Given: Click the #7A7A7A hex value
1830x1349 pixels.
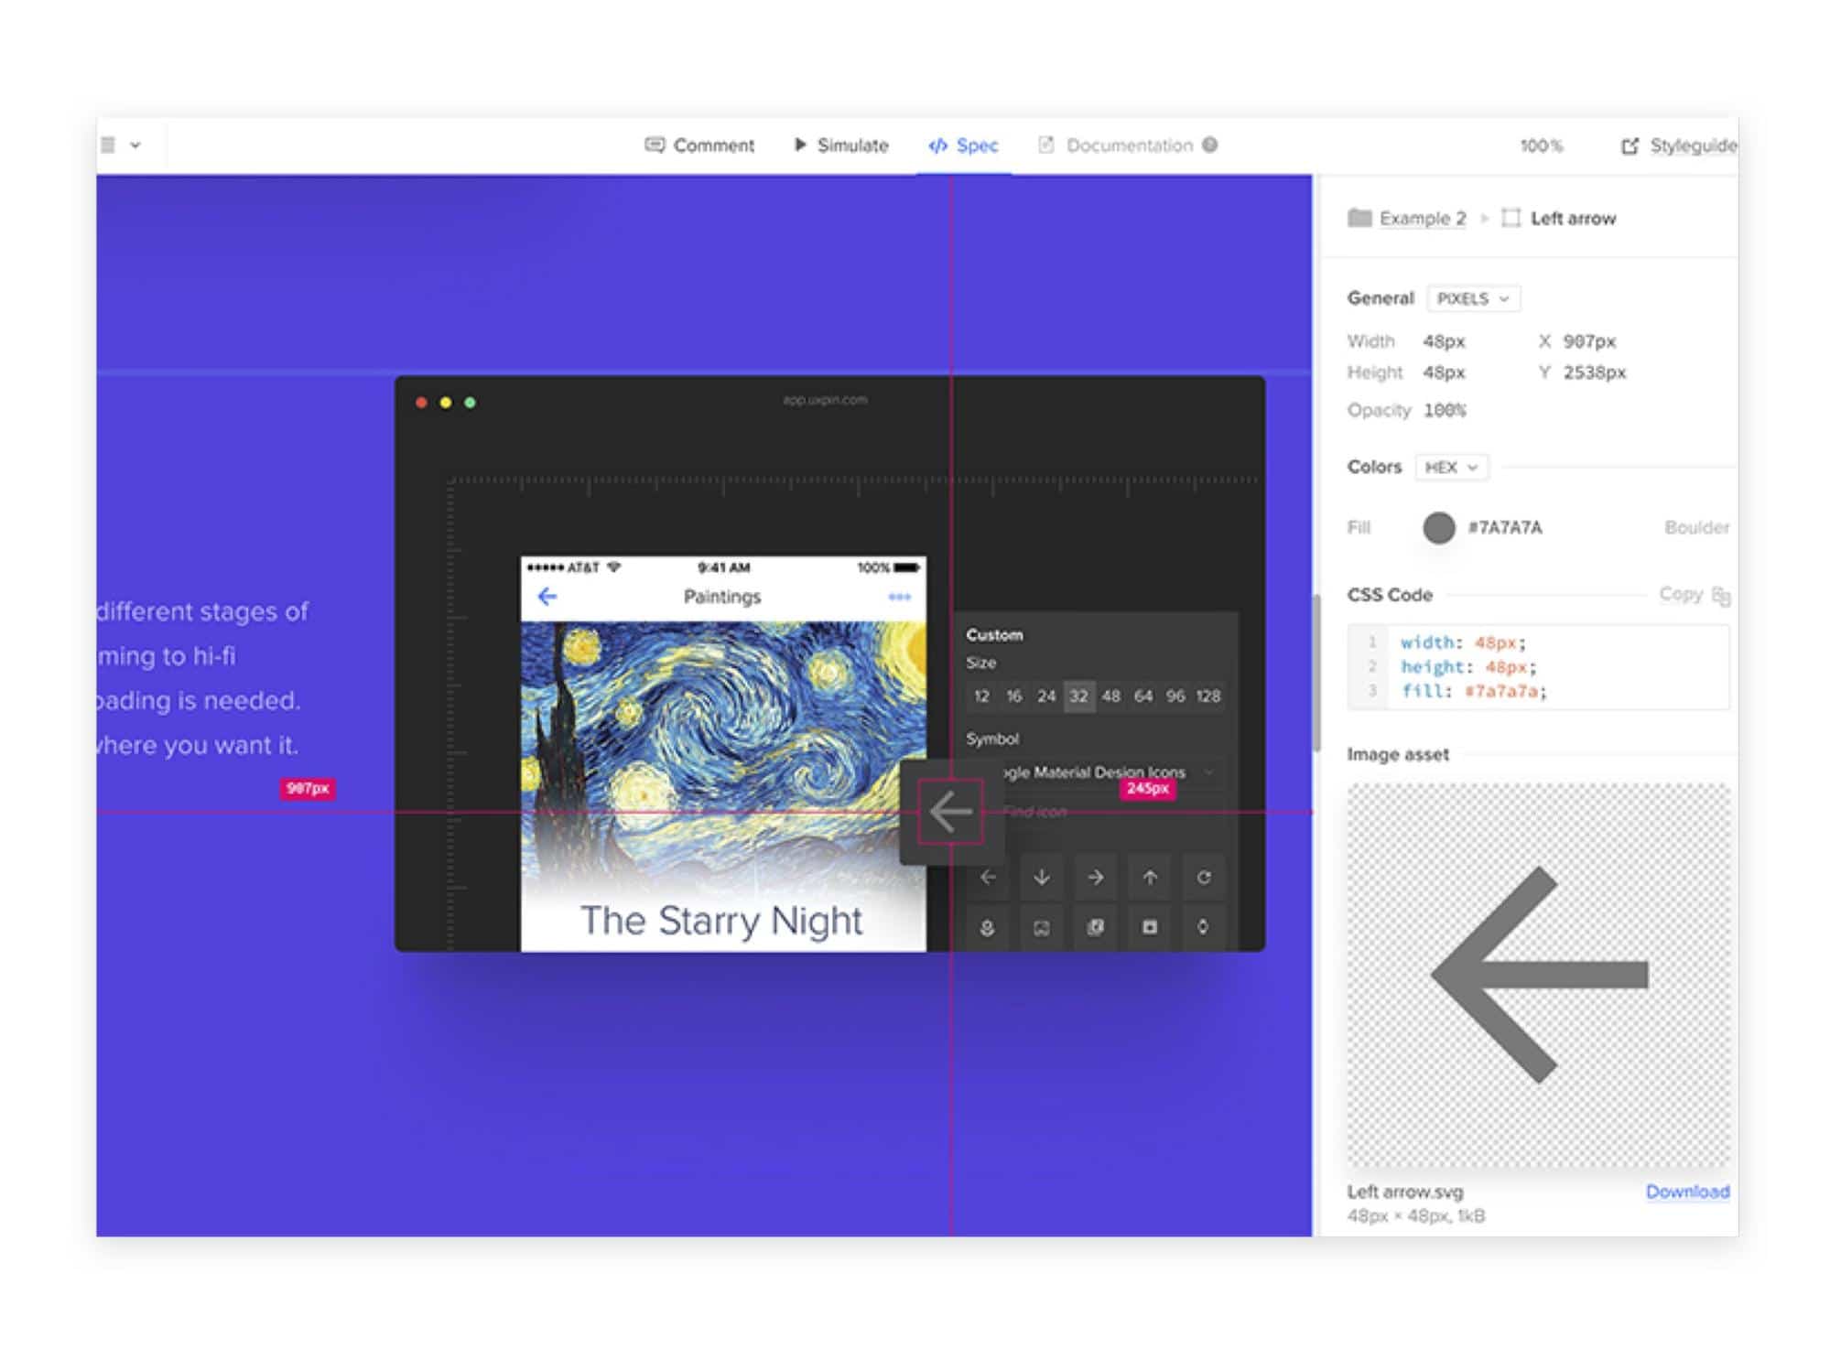Looking at the screenshot, I should pos(1504,527).
